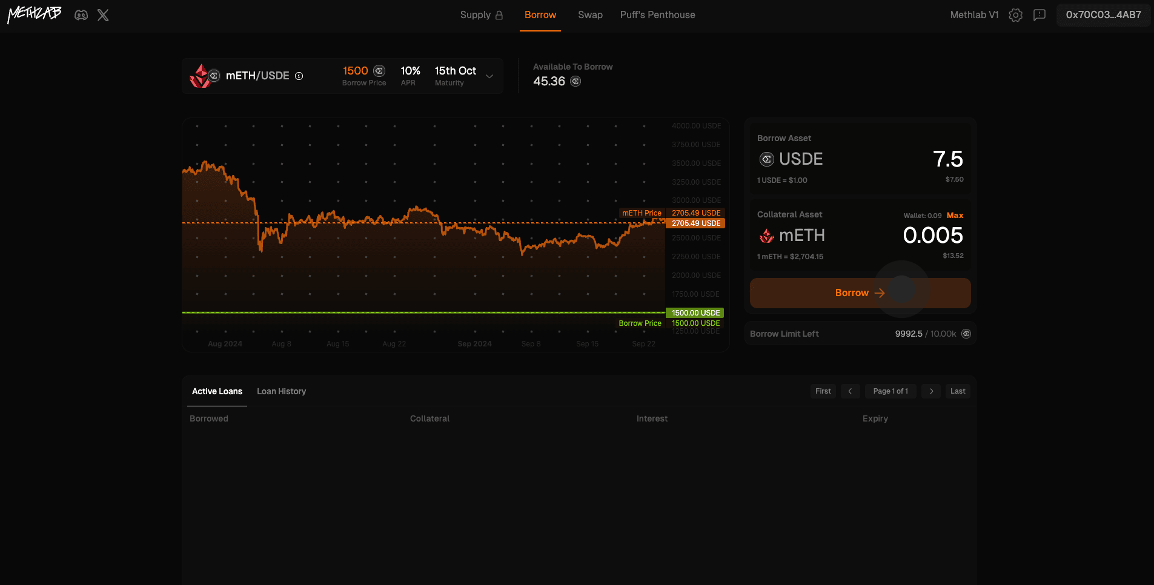Click the green Borrow Price line label
The width and height of the screenshot is (1154, 585).
640,323
